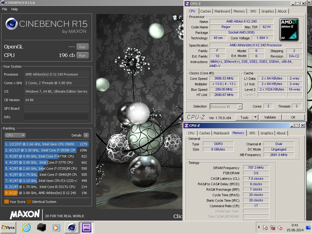Open About tab in upper CPU-Z
The image size is (312, 234).
pyautogui.click(x=282, y=11)
